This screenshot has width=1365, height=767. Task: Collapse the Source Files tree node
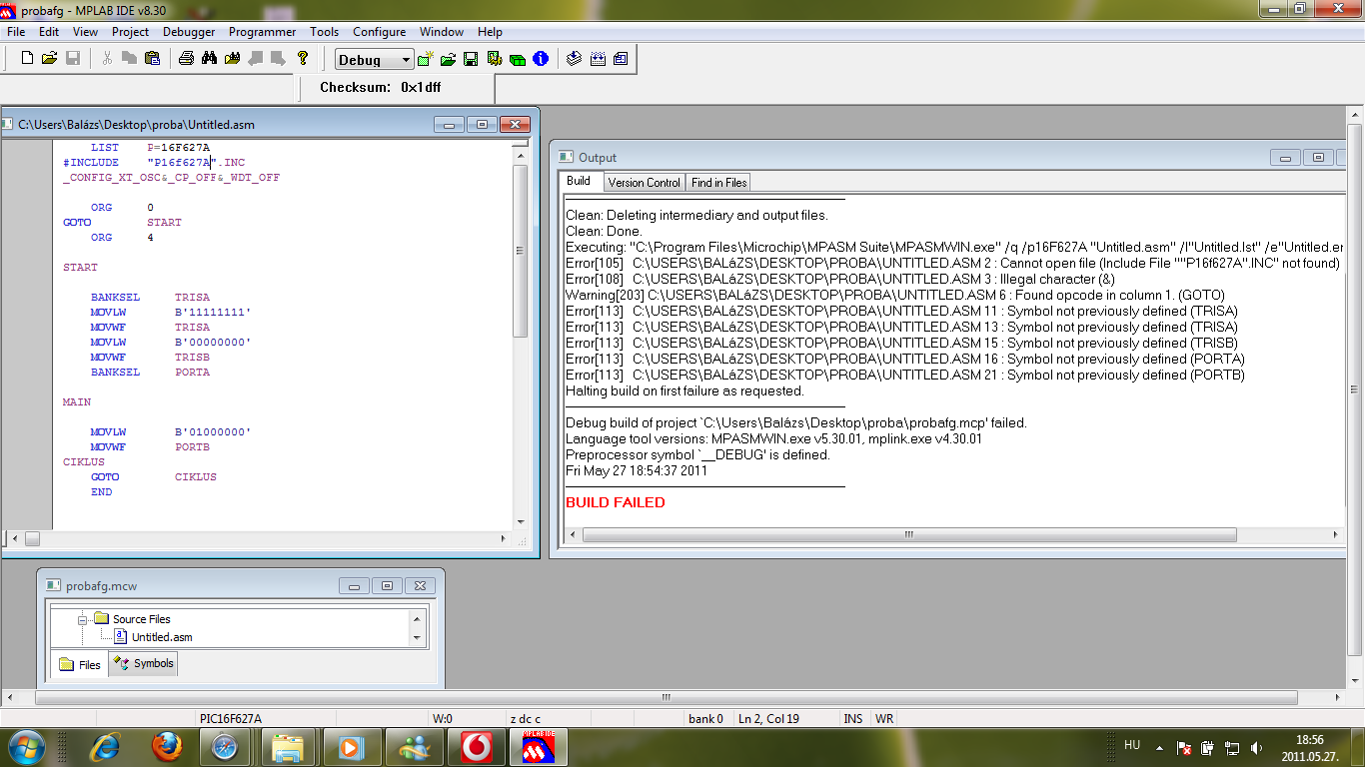[x=84, y=619]
